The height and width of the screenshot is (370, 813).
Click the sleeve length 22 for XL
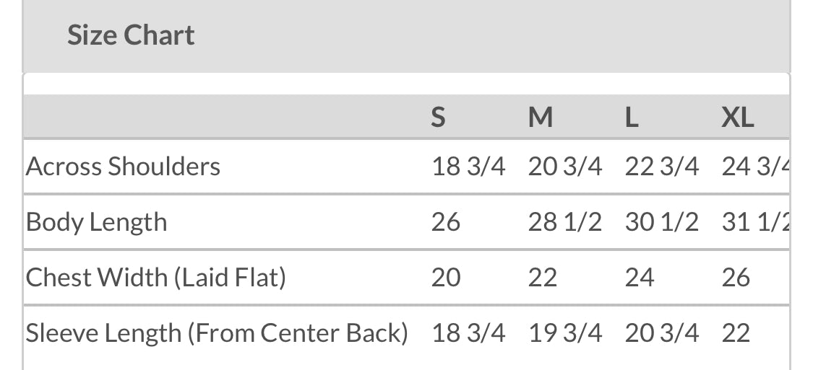pyautogui.click(x=736, y=333)
